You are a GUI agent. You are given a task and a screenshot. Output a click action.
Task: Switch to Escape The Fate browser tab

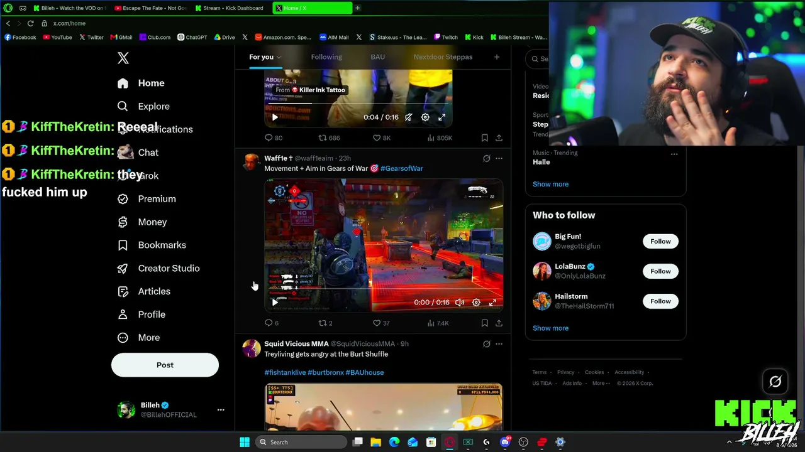click(x=151, y=8)
